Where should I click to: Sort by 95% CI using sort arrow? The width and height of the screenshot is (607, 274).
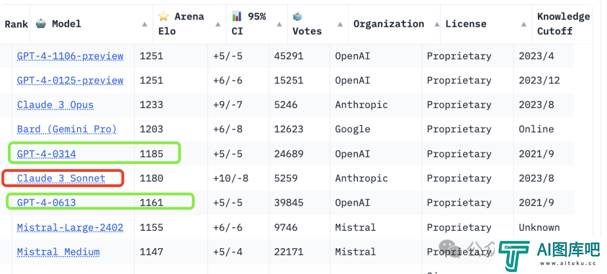click(x=279, y=24)
